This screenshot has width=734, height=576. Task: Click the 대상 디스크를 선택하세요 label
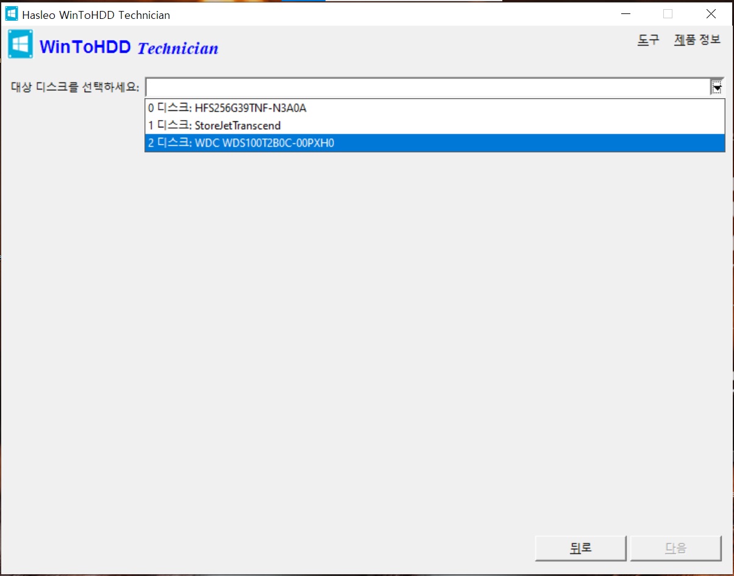pyautogui.click(x=75, y=86)
